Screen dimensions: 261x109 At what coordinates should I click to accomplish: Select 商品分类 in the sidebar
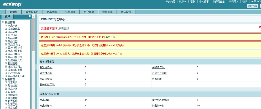point(13,32)
